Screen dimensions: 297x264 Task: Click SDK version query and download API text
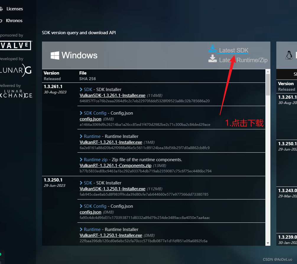pos(79,33)
